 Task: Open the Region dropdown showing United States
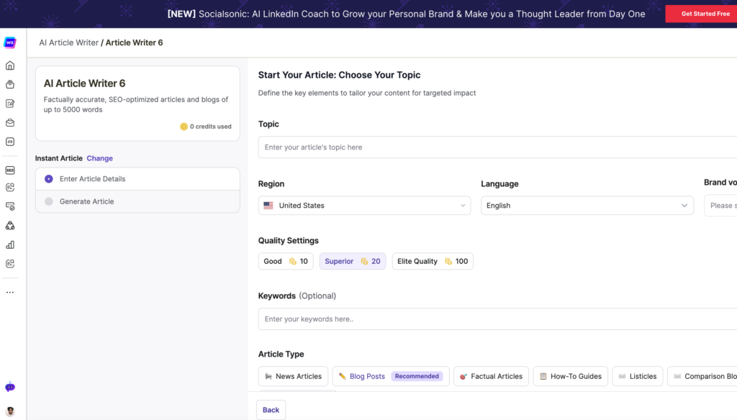(364, 206)
